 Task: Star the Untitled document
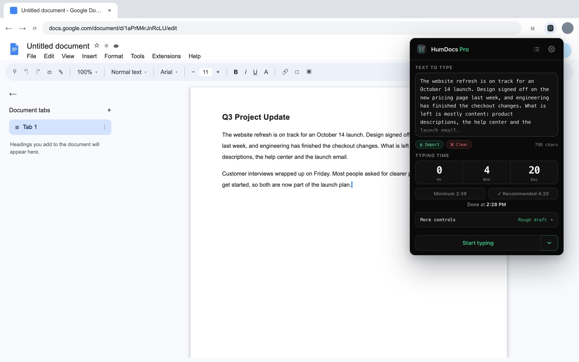[x=96, y=46]
